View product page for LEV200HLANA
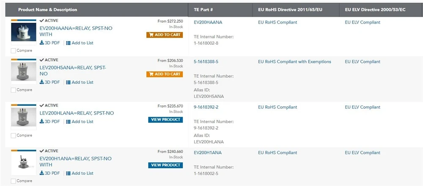This screenshot has width=423, height=186. pos(165,120)
